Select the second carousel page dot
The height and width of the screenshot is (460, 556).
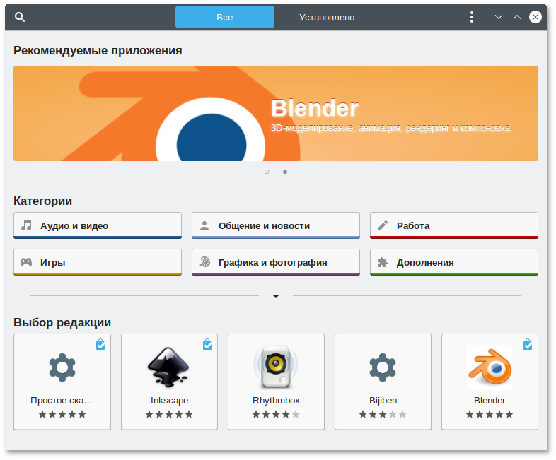coord(285,172)
